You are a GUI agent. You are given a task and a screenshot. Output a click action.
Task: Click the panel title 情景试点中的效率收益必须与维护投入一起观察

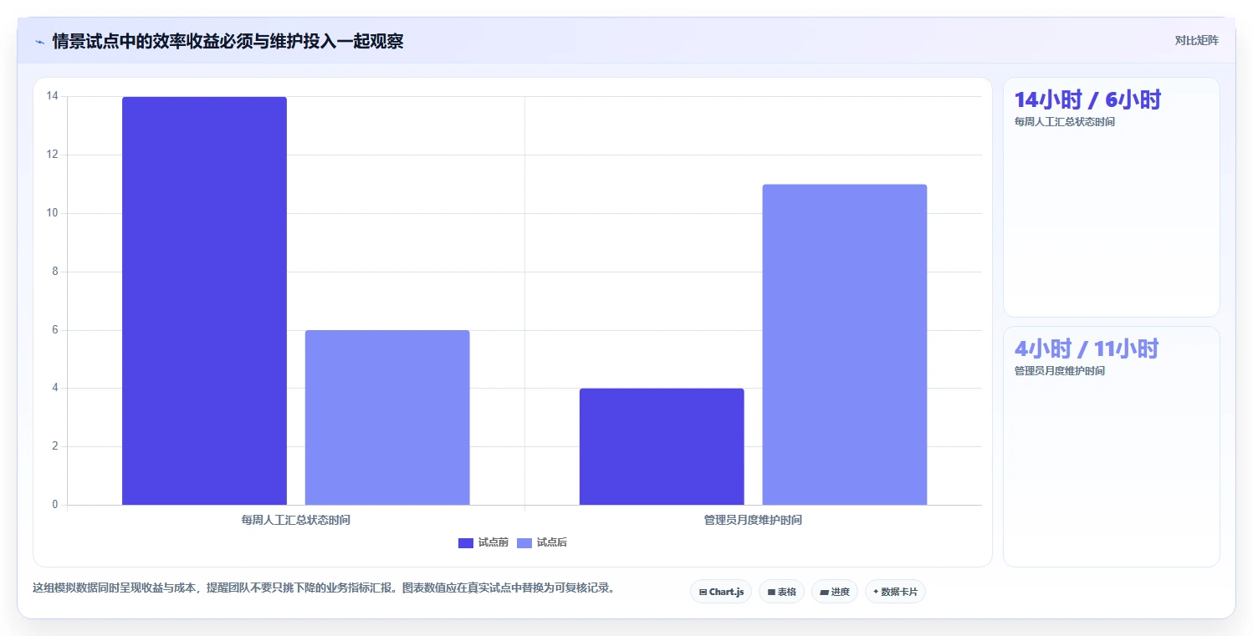pos(228,42)
